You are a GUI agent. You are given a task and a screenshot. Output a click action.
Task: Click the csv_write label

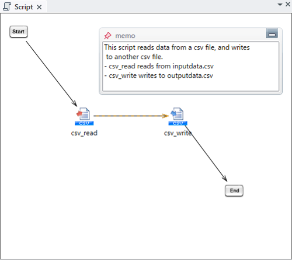tap(178, 133)
